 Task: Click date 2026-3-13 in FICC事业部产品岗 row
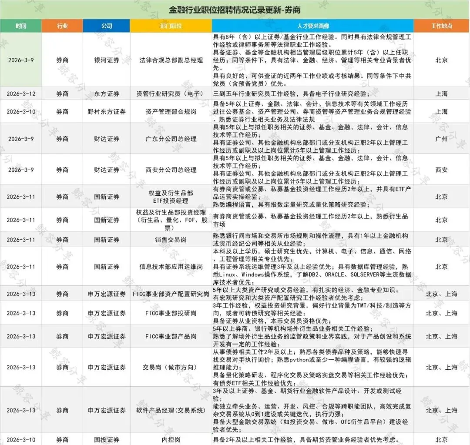click(21, 336)
